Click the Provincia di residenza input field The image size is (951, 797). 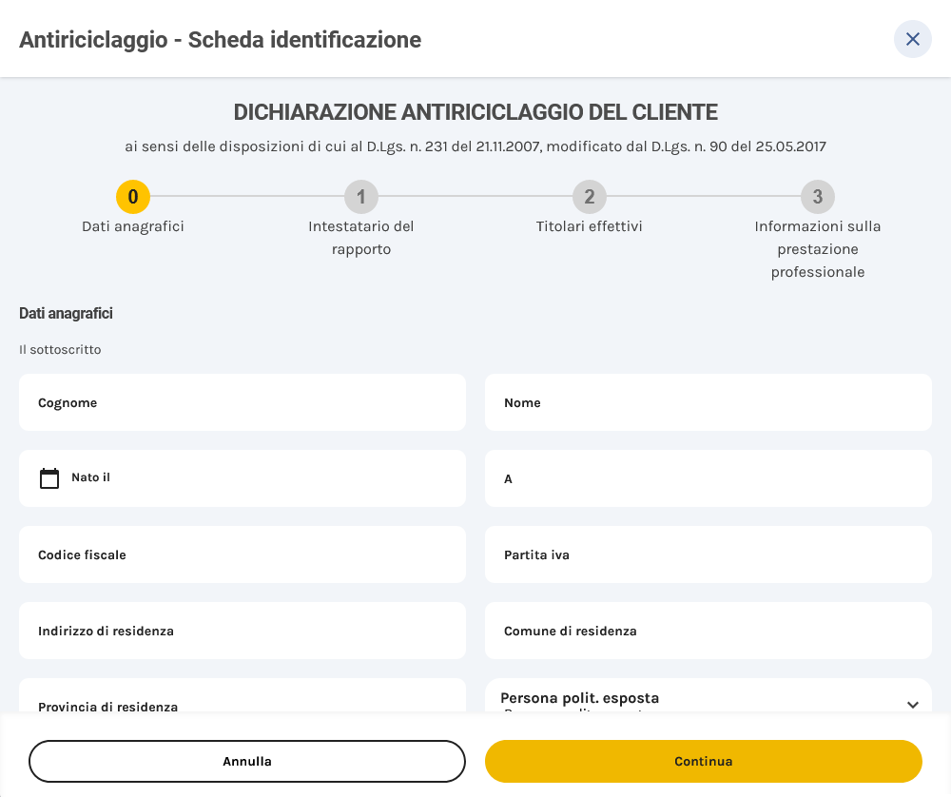coord(243,704)
